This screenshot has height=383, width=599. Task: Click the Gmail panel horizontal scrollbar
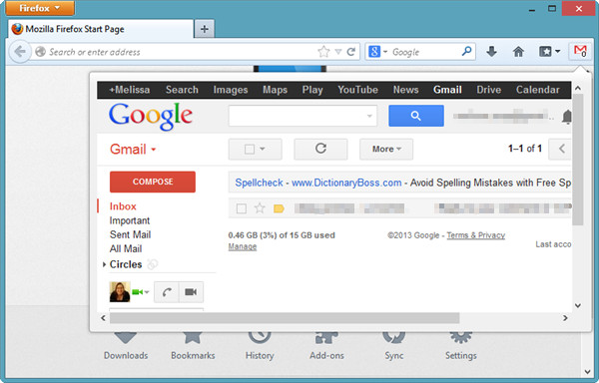[285, 318]
